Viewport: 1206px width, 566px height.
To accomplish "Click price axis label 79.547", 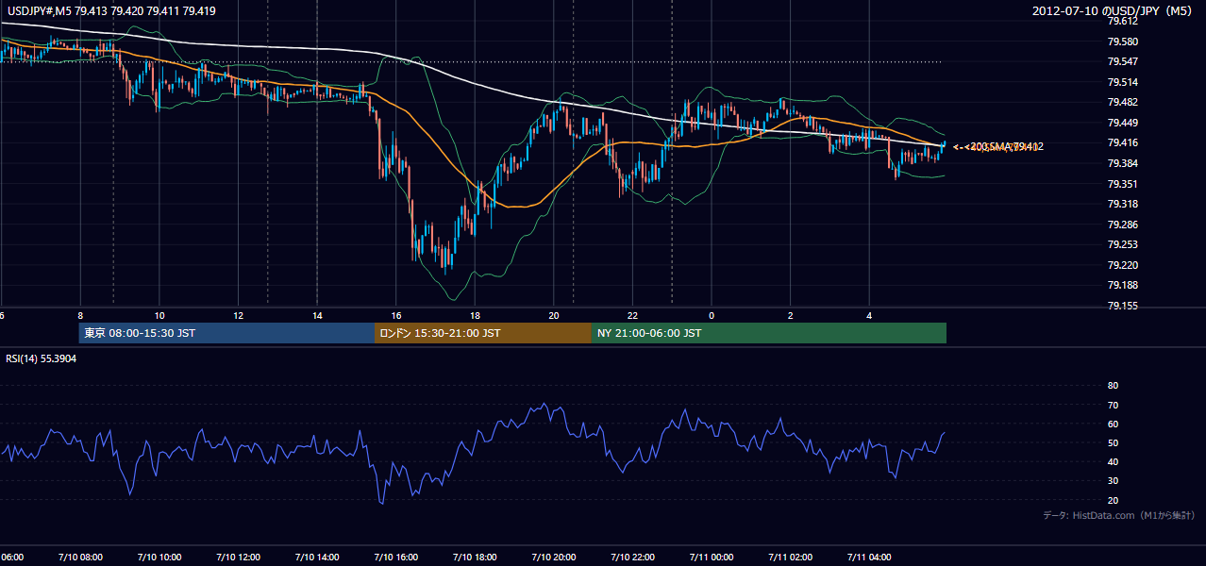I will click(x=1123, y=61).
